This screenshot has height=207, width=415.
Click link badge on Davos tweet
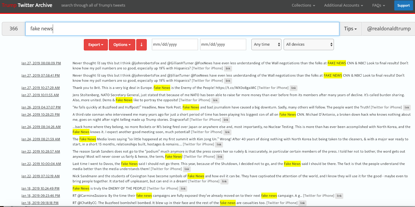point(187,169)
